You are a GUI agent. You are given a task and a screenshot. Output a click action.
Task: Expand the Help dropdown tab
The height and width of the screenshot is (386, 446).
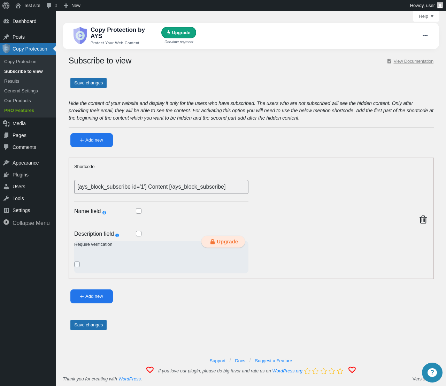[x=426, y=16]
